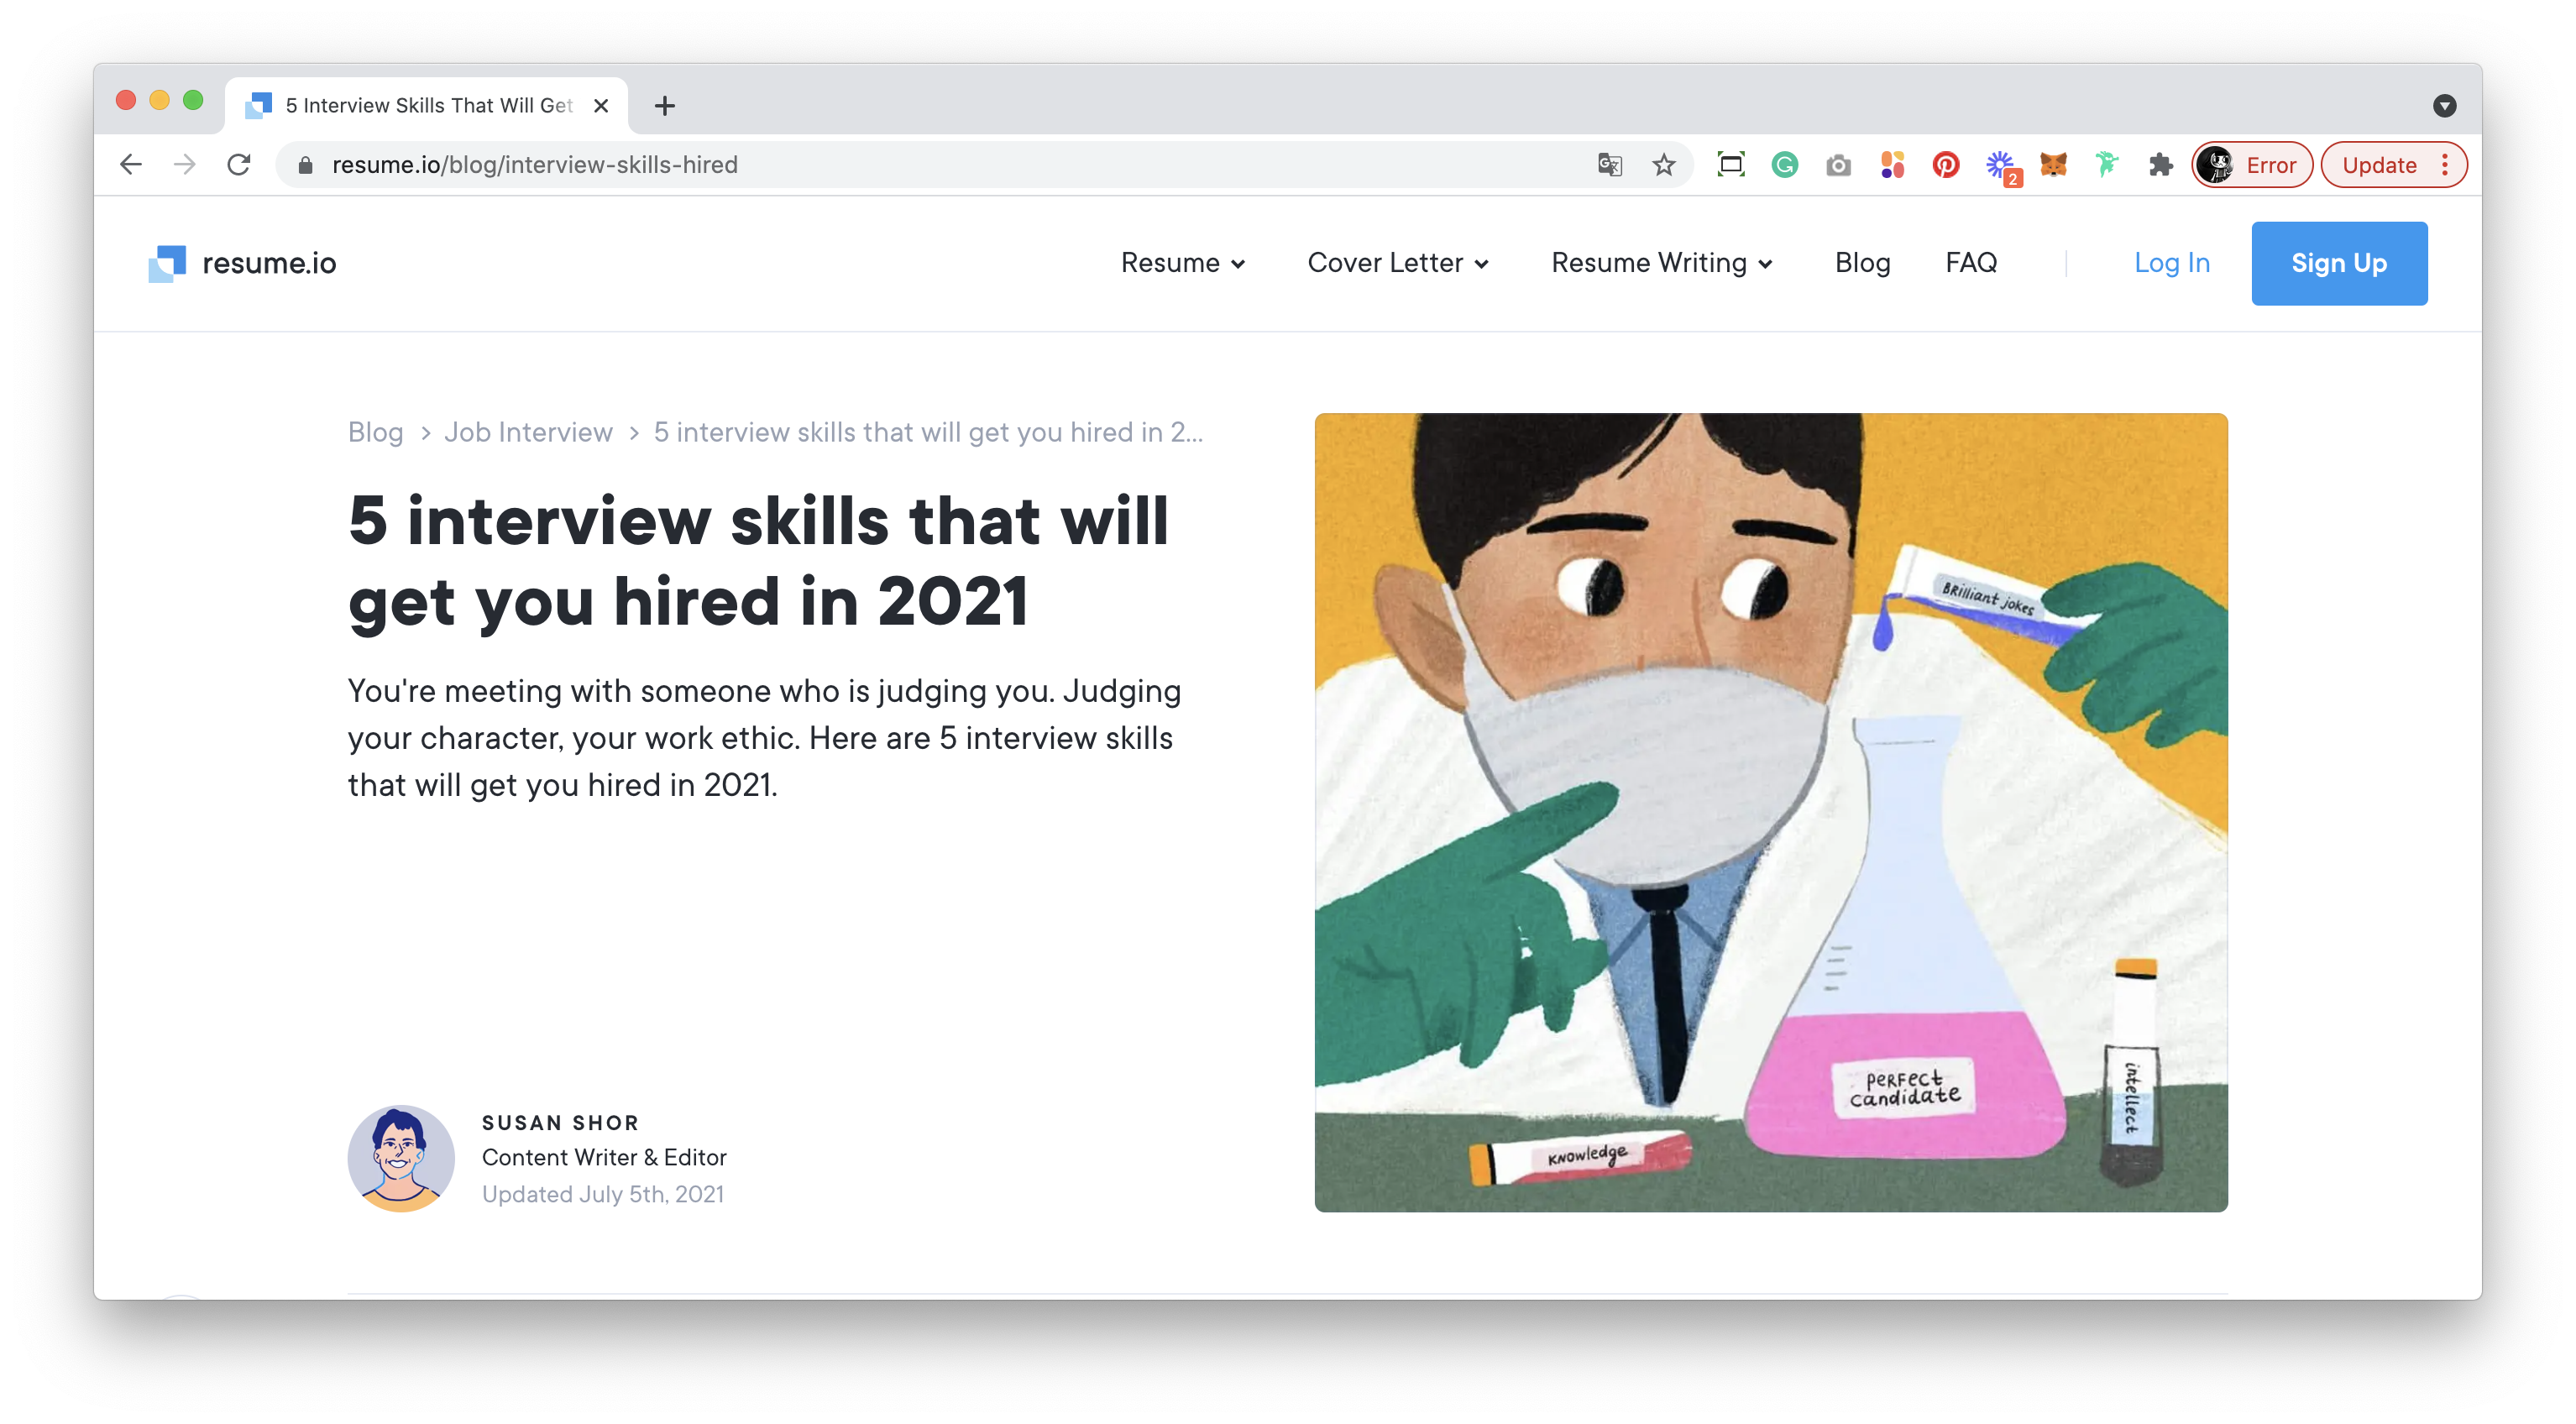
Task: Expand the Resume Writing dropdown
Action: [x=1661, y=263]
